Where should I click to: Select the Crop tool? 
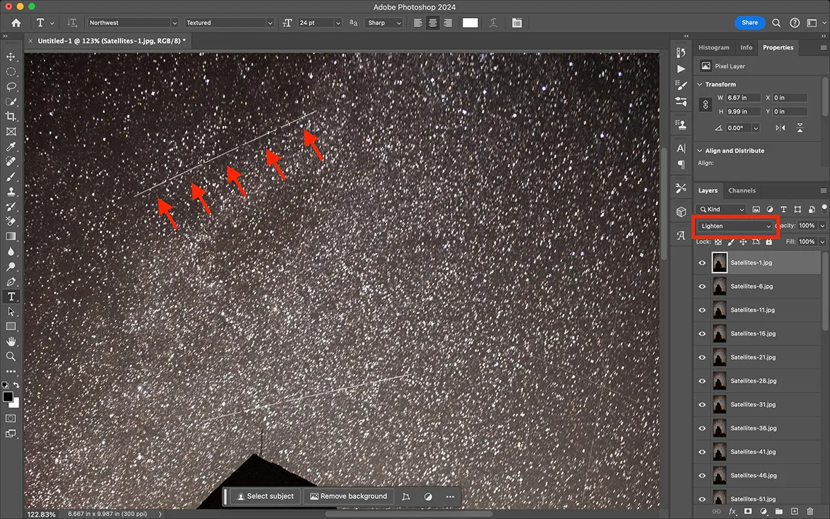pos(11,116)
